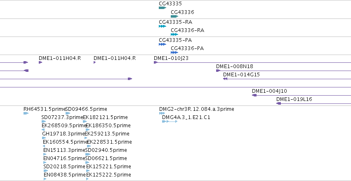The height and width of the screenshot is (181, 351).
Task: Click the CG43336-RA transcript arrows
Action: coord(174,34)
